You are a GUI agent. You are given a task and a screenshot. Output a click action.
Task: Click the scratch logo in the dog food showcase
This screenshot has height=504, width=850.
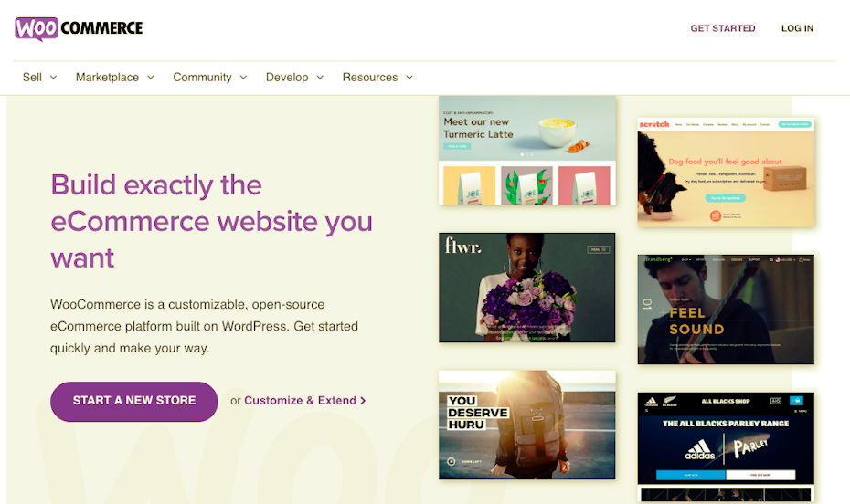tap(654, 124)
